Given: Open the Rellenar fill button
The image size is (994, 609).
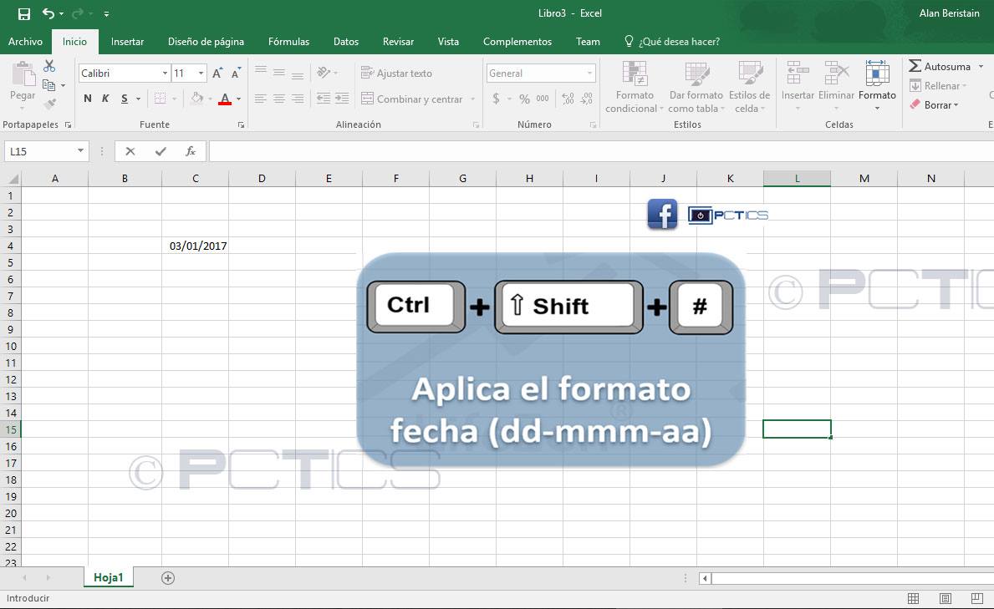Looking at the screenshot, I should 938,85.
